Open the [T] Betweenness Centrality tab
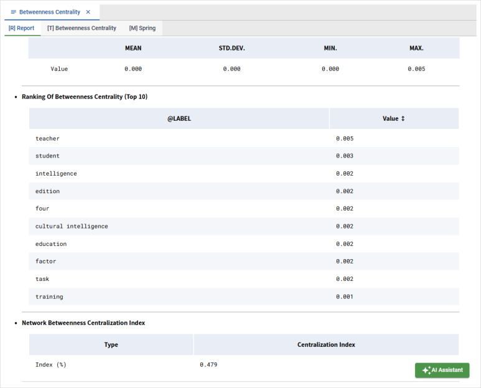This screenshot has height=388, width=481. click(82, 28)
